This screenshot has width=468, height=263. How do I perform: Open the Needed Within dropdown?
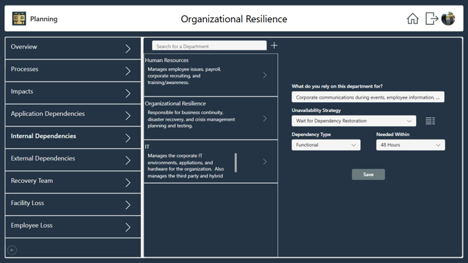pos(411,145)
